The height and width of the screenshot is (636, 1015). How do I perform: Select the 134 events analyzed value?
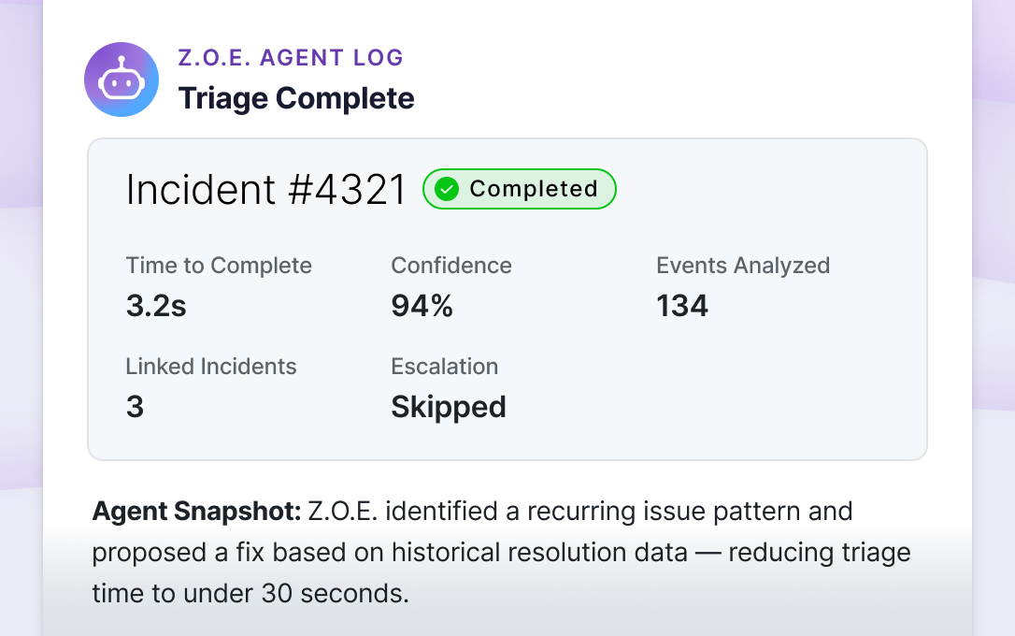(682, 306)
